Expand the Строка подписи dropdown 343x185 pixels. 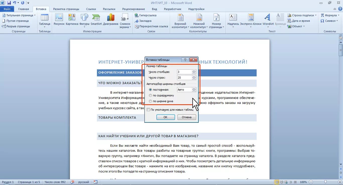coord(316,15)
